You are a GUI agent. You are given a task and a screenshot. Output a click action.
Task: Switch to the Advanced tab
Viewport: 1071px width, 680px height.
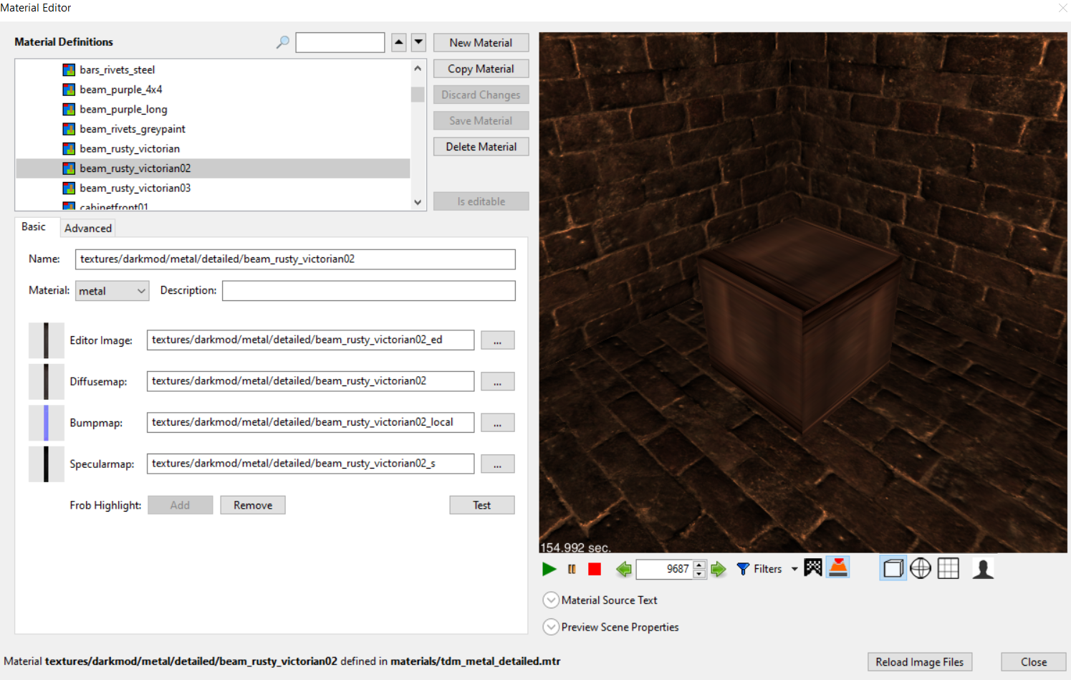(88, 228)
